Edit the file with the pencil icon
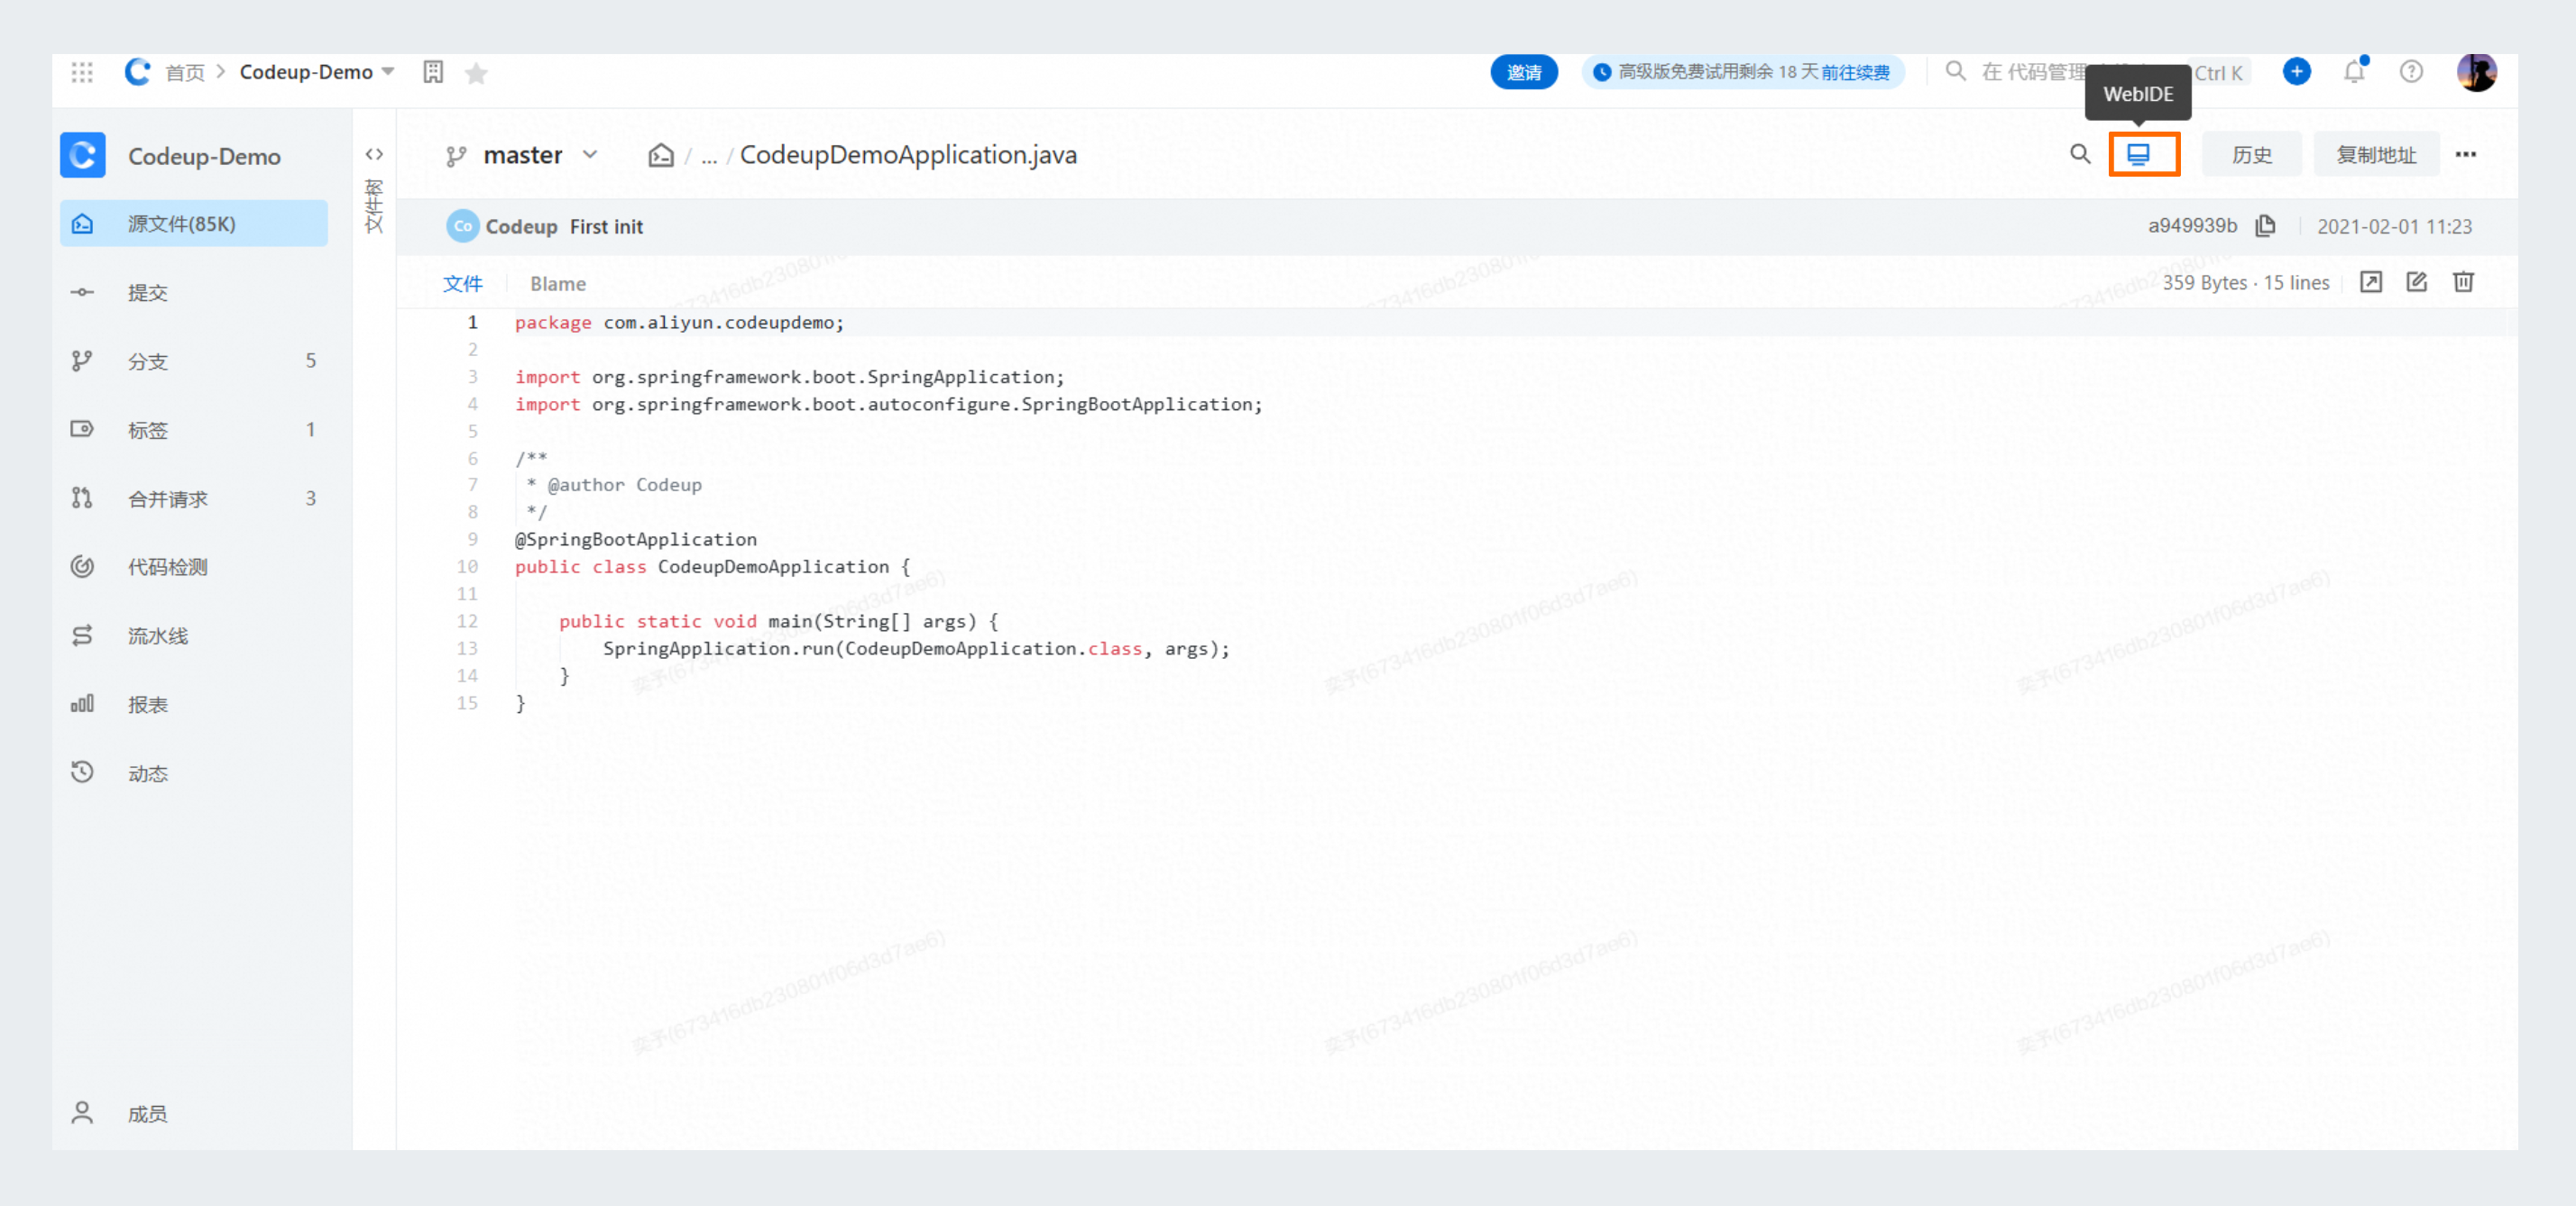 [x=2416, y=283]
